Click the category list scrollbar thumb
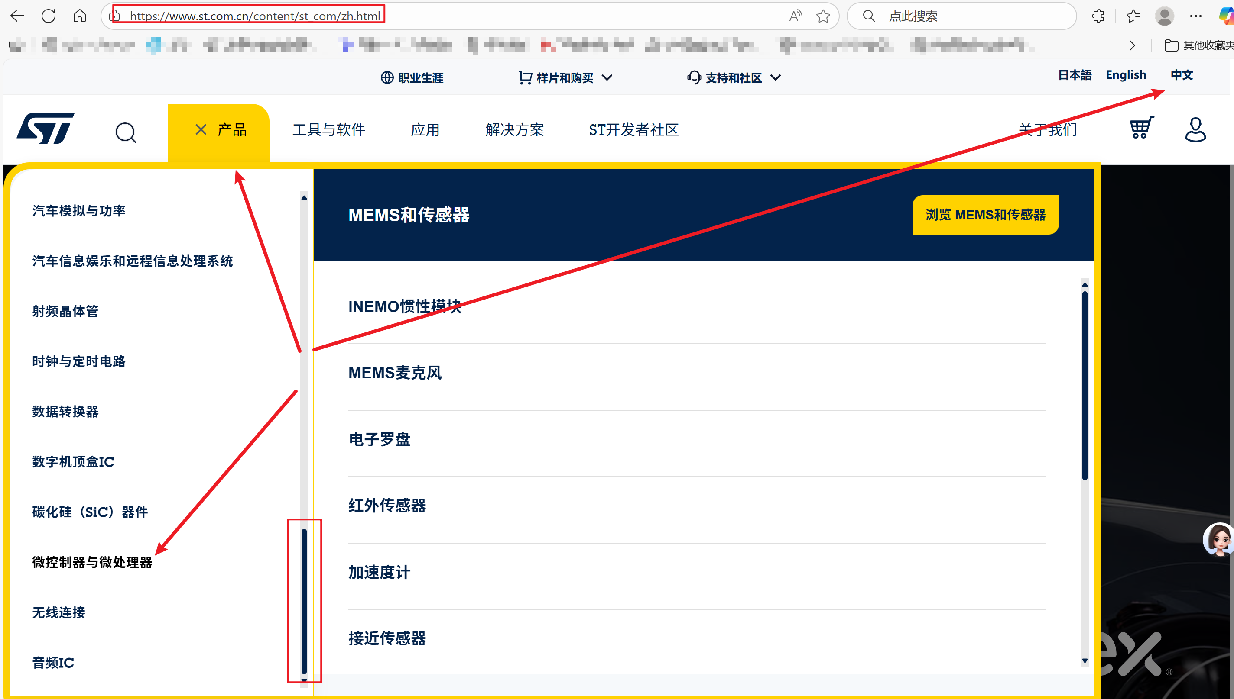The height and width of the screenshot is (699, 1234). (x=304, y=601)
